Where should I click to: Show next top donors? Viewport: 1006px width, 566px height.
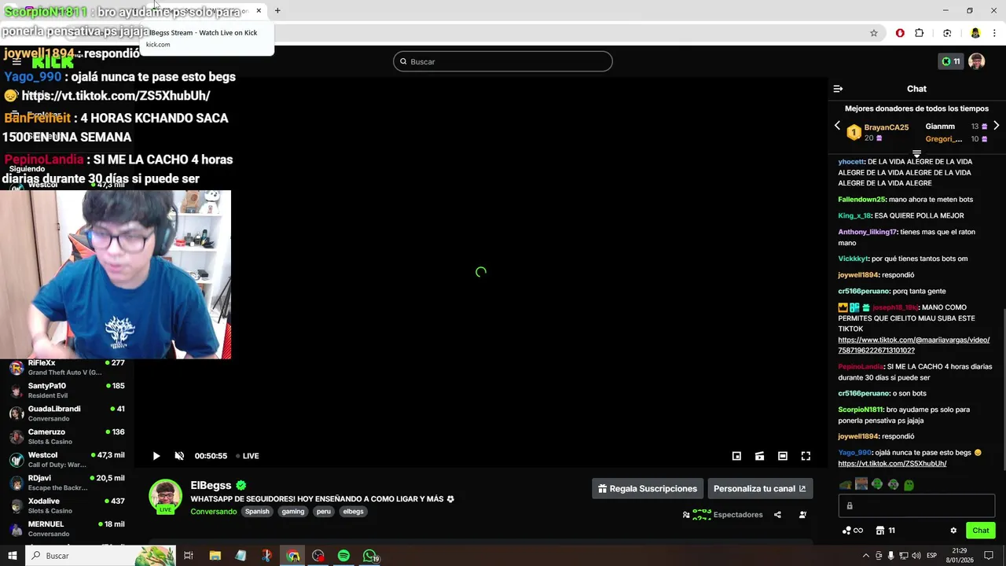point(996,126)
